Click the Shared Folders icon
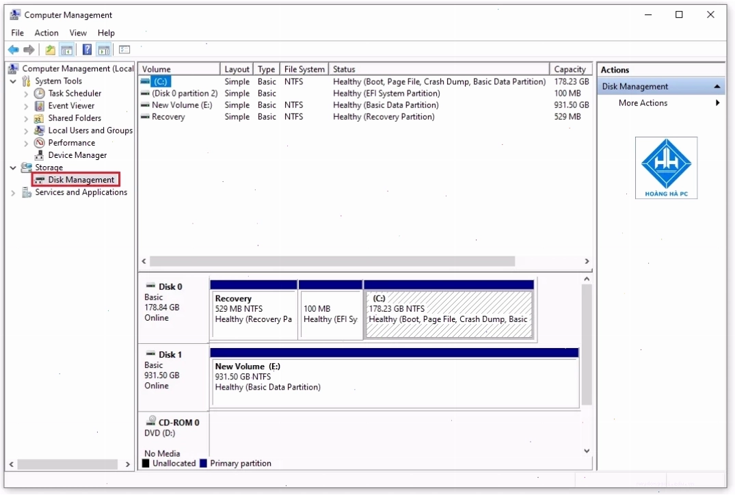Viewport: 735px width, 495px height. [x=40, y=118]
